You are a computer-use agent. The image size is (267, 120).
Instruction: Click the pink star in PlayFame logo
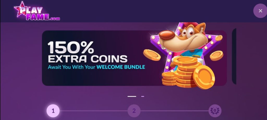click(x=21, y=9)
